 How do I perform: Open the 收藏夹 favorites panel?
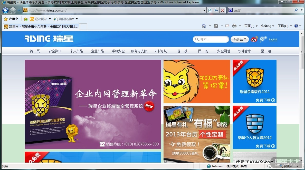tap(11, 19)
